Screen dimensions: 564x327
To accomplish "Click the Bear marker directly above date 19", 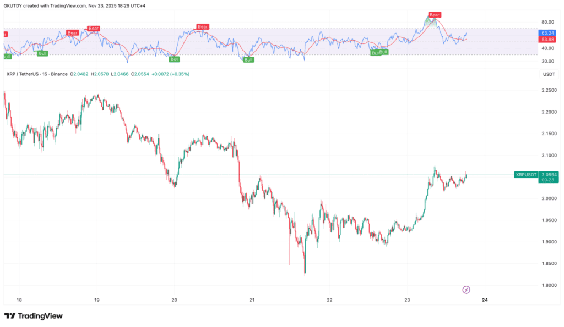I will pyautogui.click(x=94, y=28).
